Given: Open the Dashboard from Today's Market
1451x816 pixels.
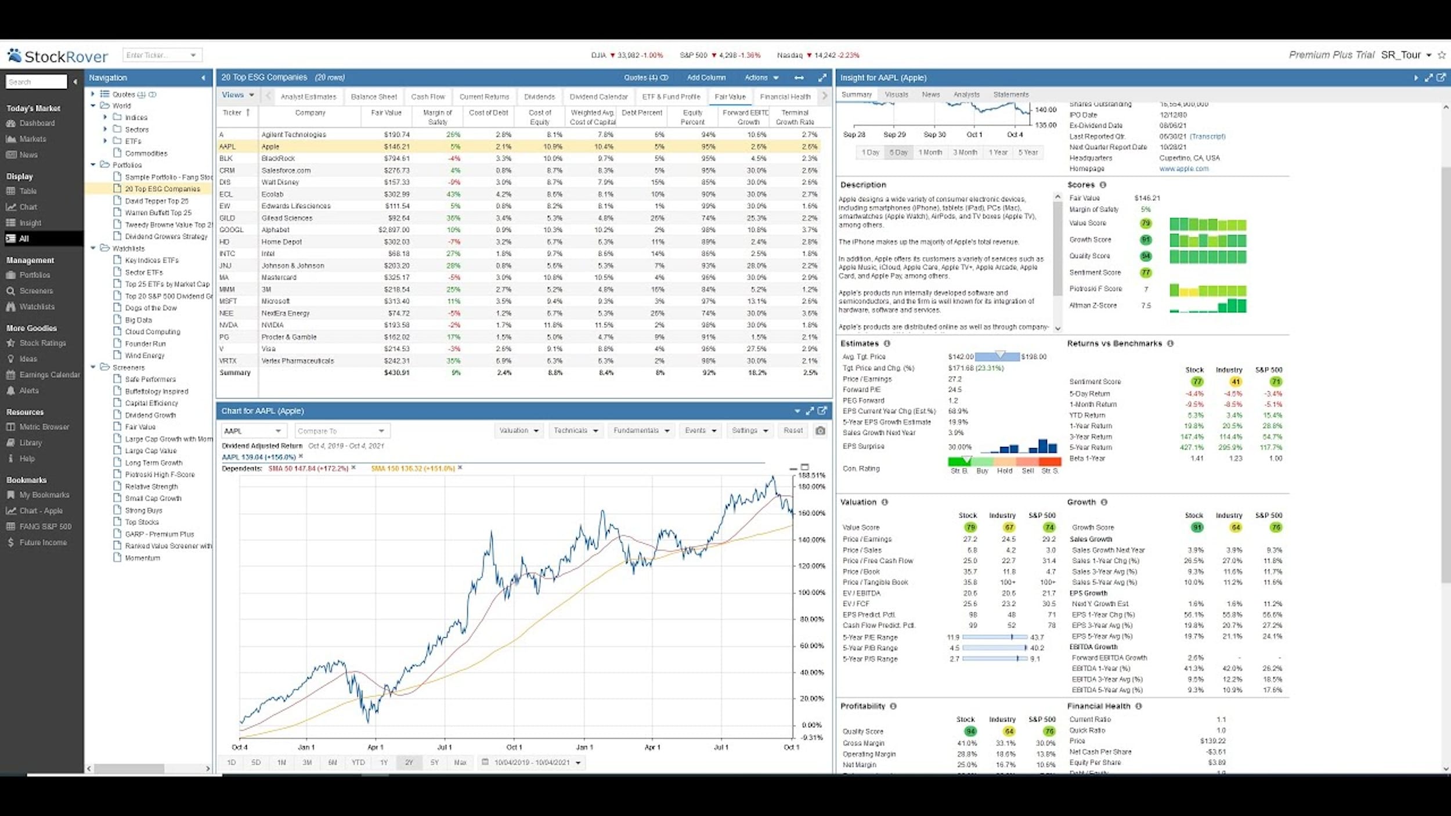Looking at the screenshot, I should (37, 123).
